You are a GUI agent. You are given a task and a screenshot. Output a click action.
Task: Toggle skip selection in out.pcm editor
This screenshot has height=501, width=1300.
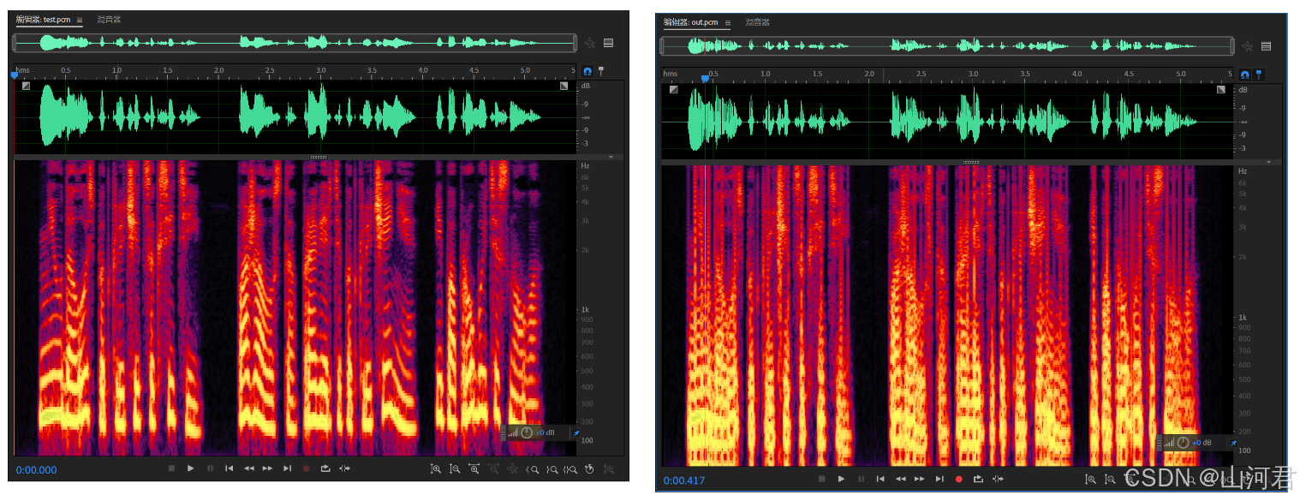tap(998, 480)
